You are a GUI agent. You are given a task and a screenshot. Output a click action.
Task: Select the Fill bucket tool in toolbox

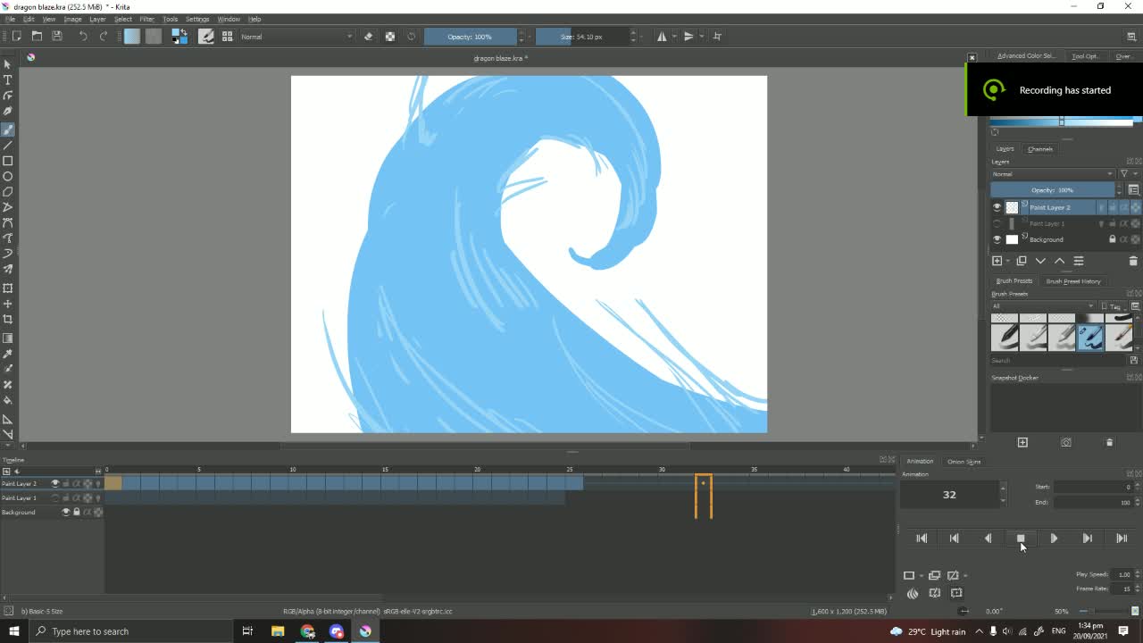click(8, 400)
